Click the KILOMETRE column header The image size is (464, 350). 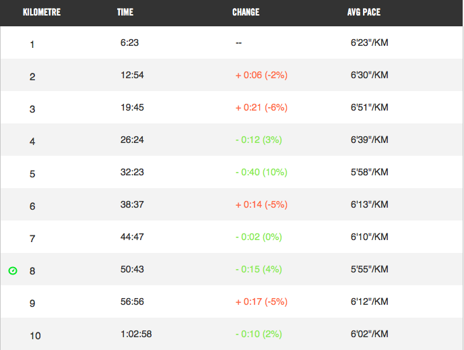pyautogui.click(x=42, y=12)
